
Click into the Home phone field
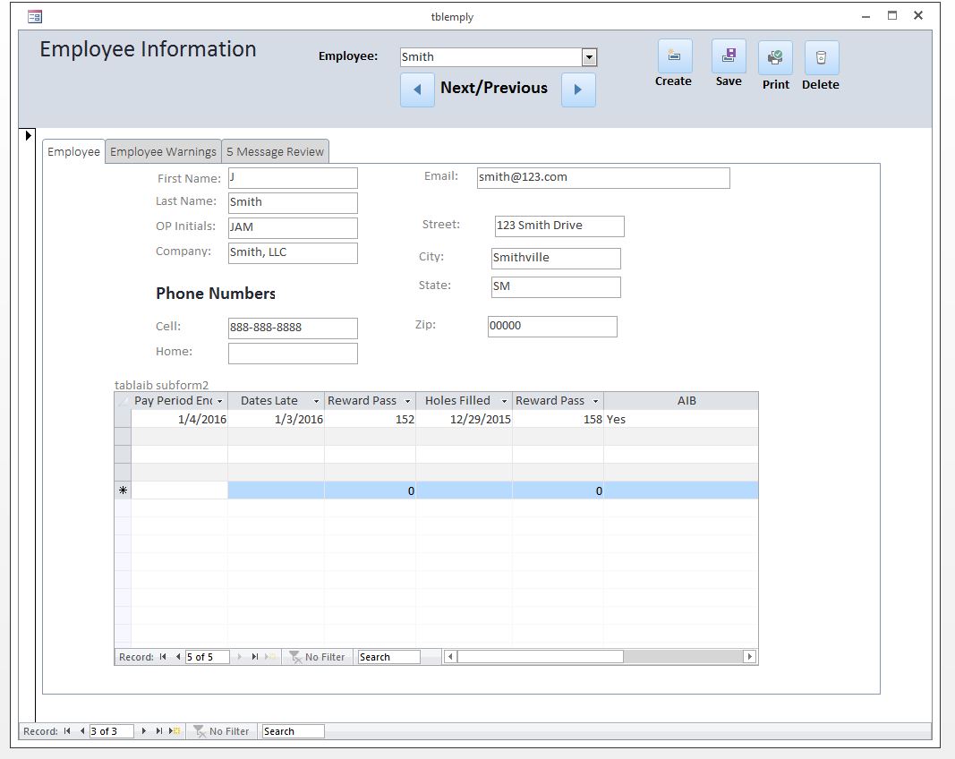[293, 354]
